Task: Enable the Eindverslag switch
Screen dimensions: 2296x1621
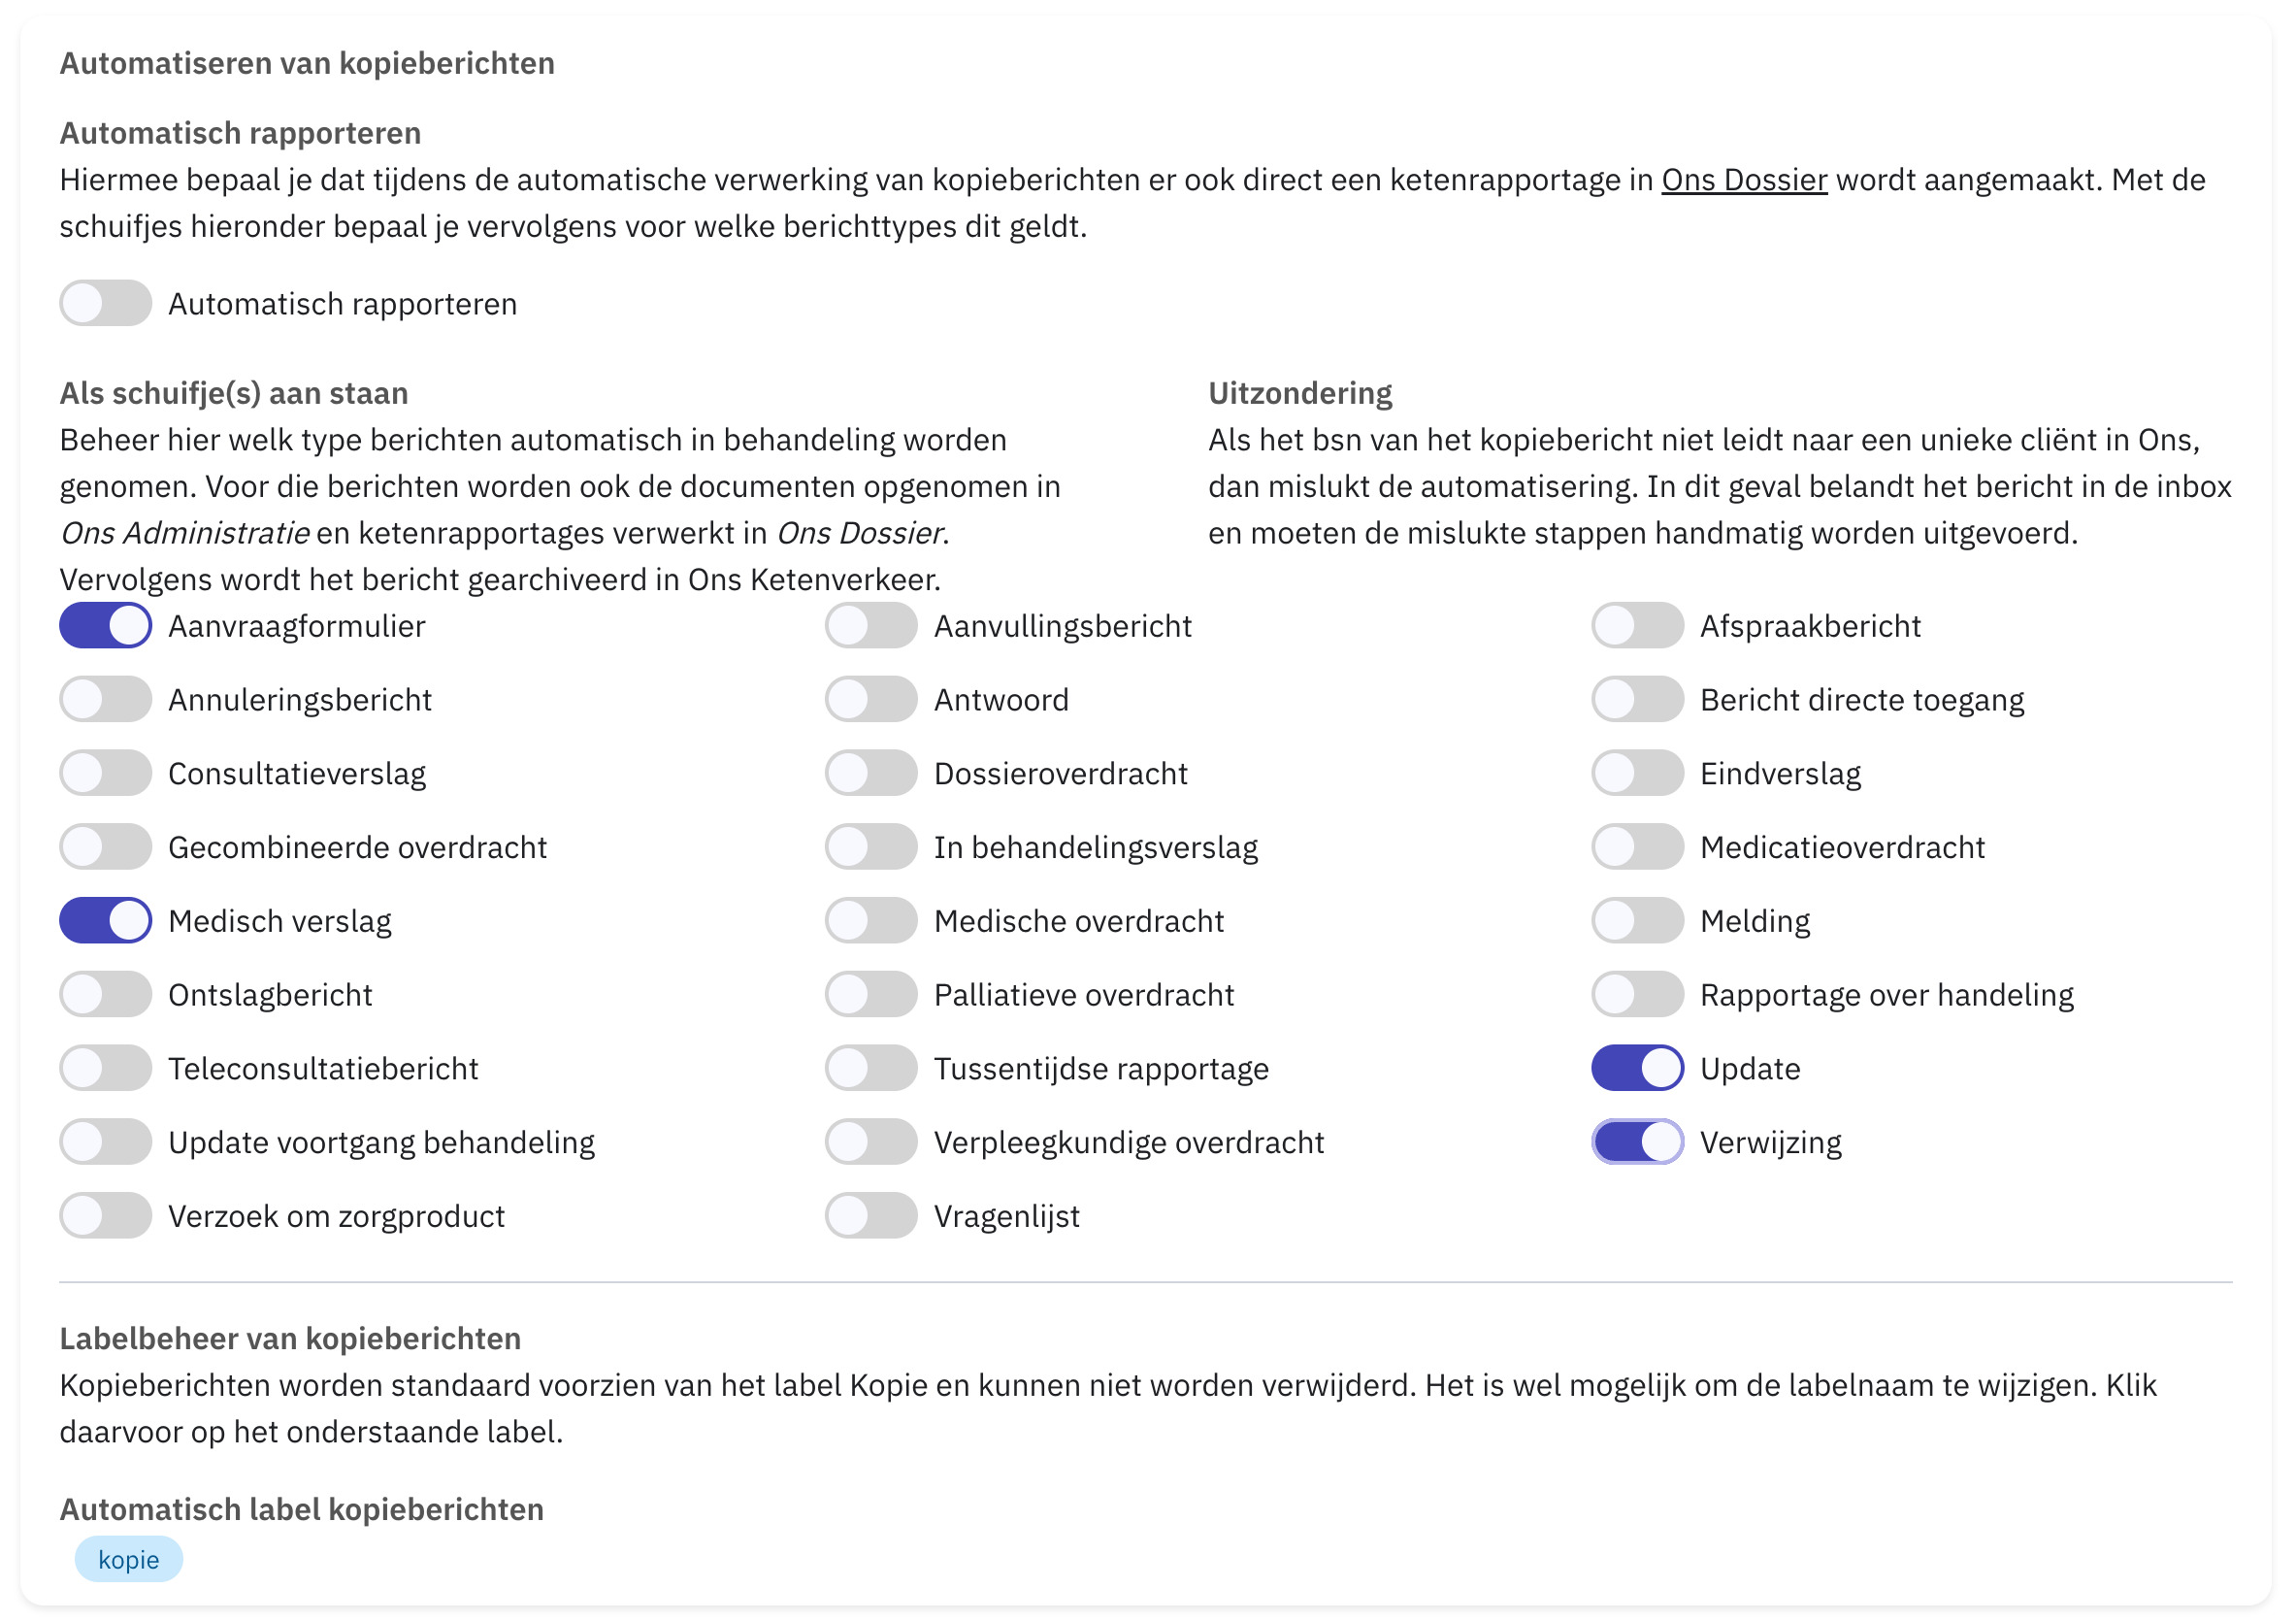Action: coord(1638,774)
